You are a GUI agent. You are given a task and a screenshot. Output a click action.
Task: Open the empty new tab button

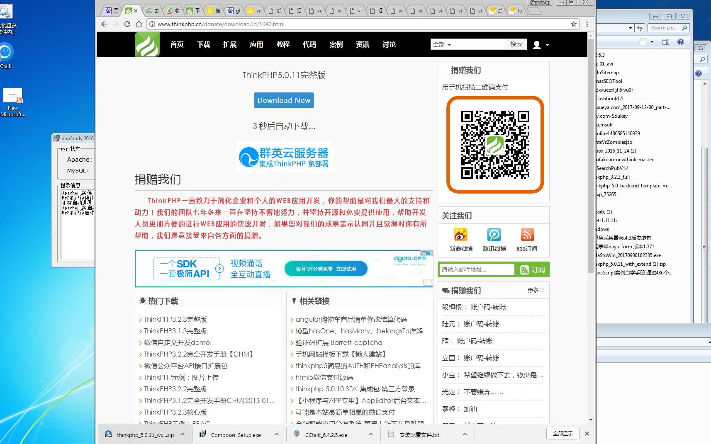[x=535, y=11]
